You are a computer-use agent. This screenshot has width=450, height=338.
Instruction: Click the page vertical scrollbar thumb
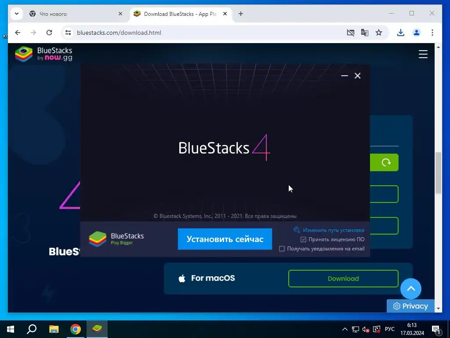point(438,173)
